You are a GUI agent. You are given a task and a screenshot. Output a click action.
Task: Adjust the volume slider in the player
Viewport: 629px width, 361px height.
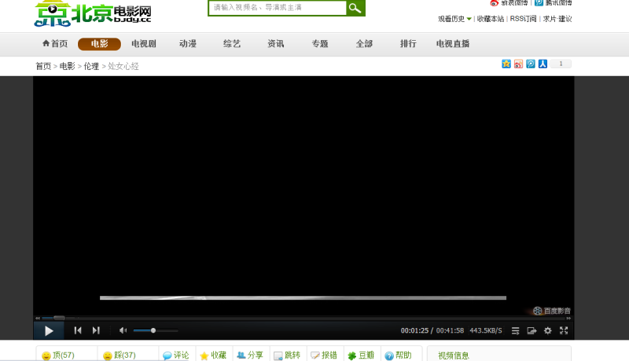[153, 330]
